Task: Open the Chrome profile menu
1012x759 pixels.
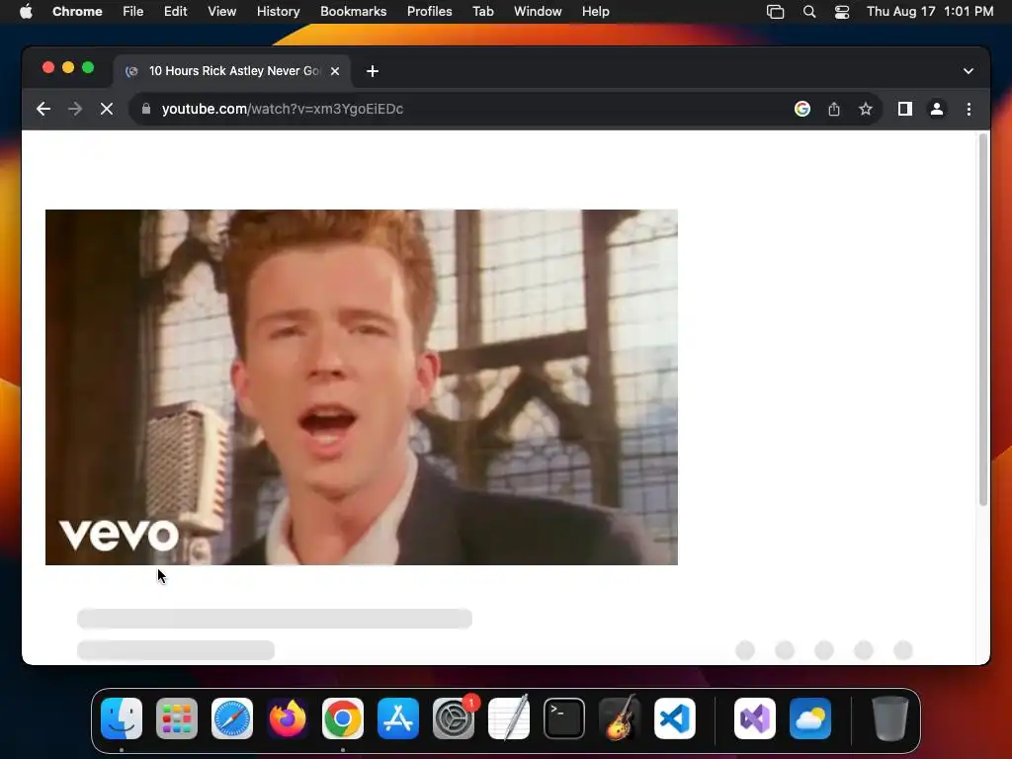Action: click(x=937, y=109)
